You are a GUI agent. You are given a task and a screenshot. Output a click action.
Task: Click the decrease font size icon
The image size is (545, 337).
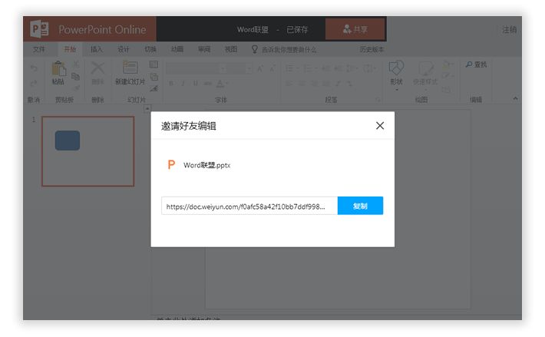pyautogui.click(x=272, y=69)
